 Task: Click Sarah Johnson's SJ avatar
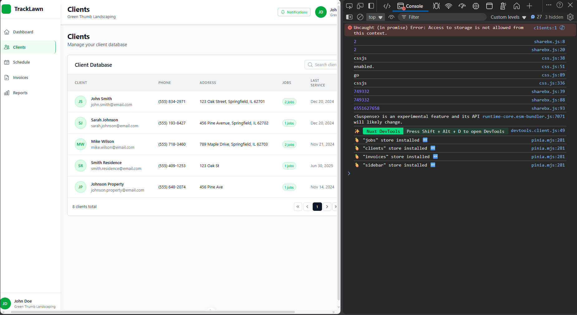[x=80, y=123]
